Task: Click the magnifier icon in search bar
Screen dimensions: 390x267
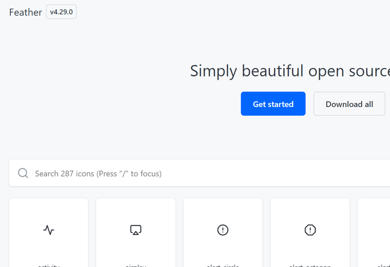Action: [23, 173]
